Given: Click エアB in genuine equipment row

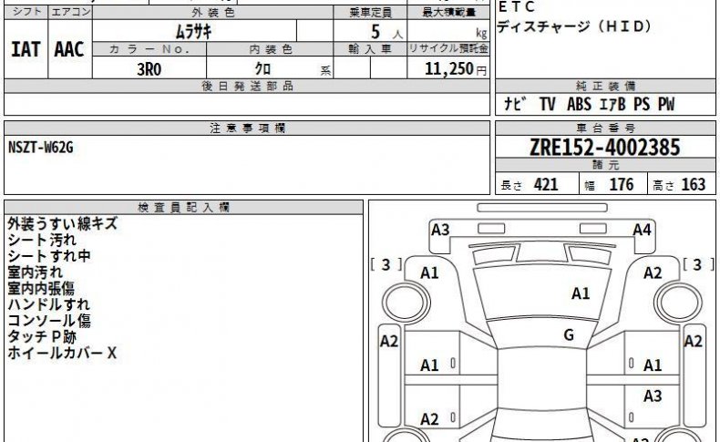Looking at the screenshot, I should click(x=613, y=104).
